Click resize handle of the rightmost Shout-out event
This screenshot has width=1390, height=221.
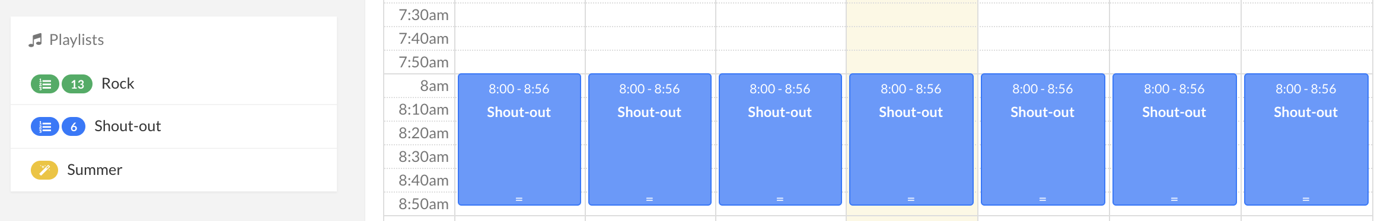[1306, 200]
